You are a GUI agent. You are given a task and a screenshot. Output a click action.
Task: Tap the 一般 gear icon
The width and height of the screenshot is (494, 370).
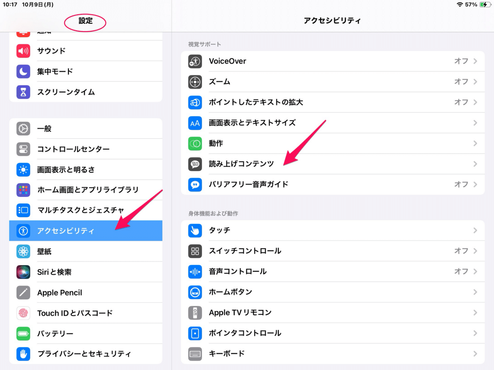click(23, 129)
